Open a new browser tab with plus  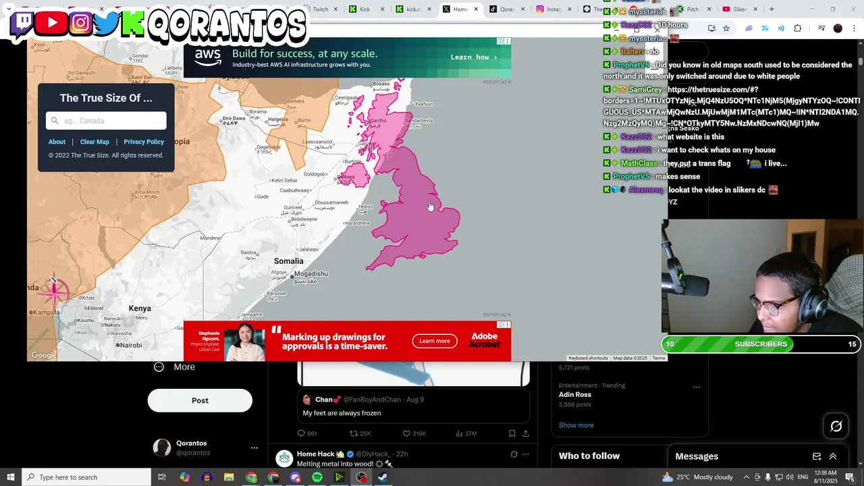pyautogui.click(x=772, y=9)
